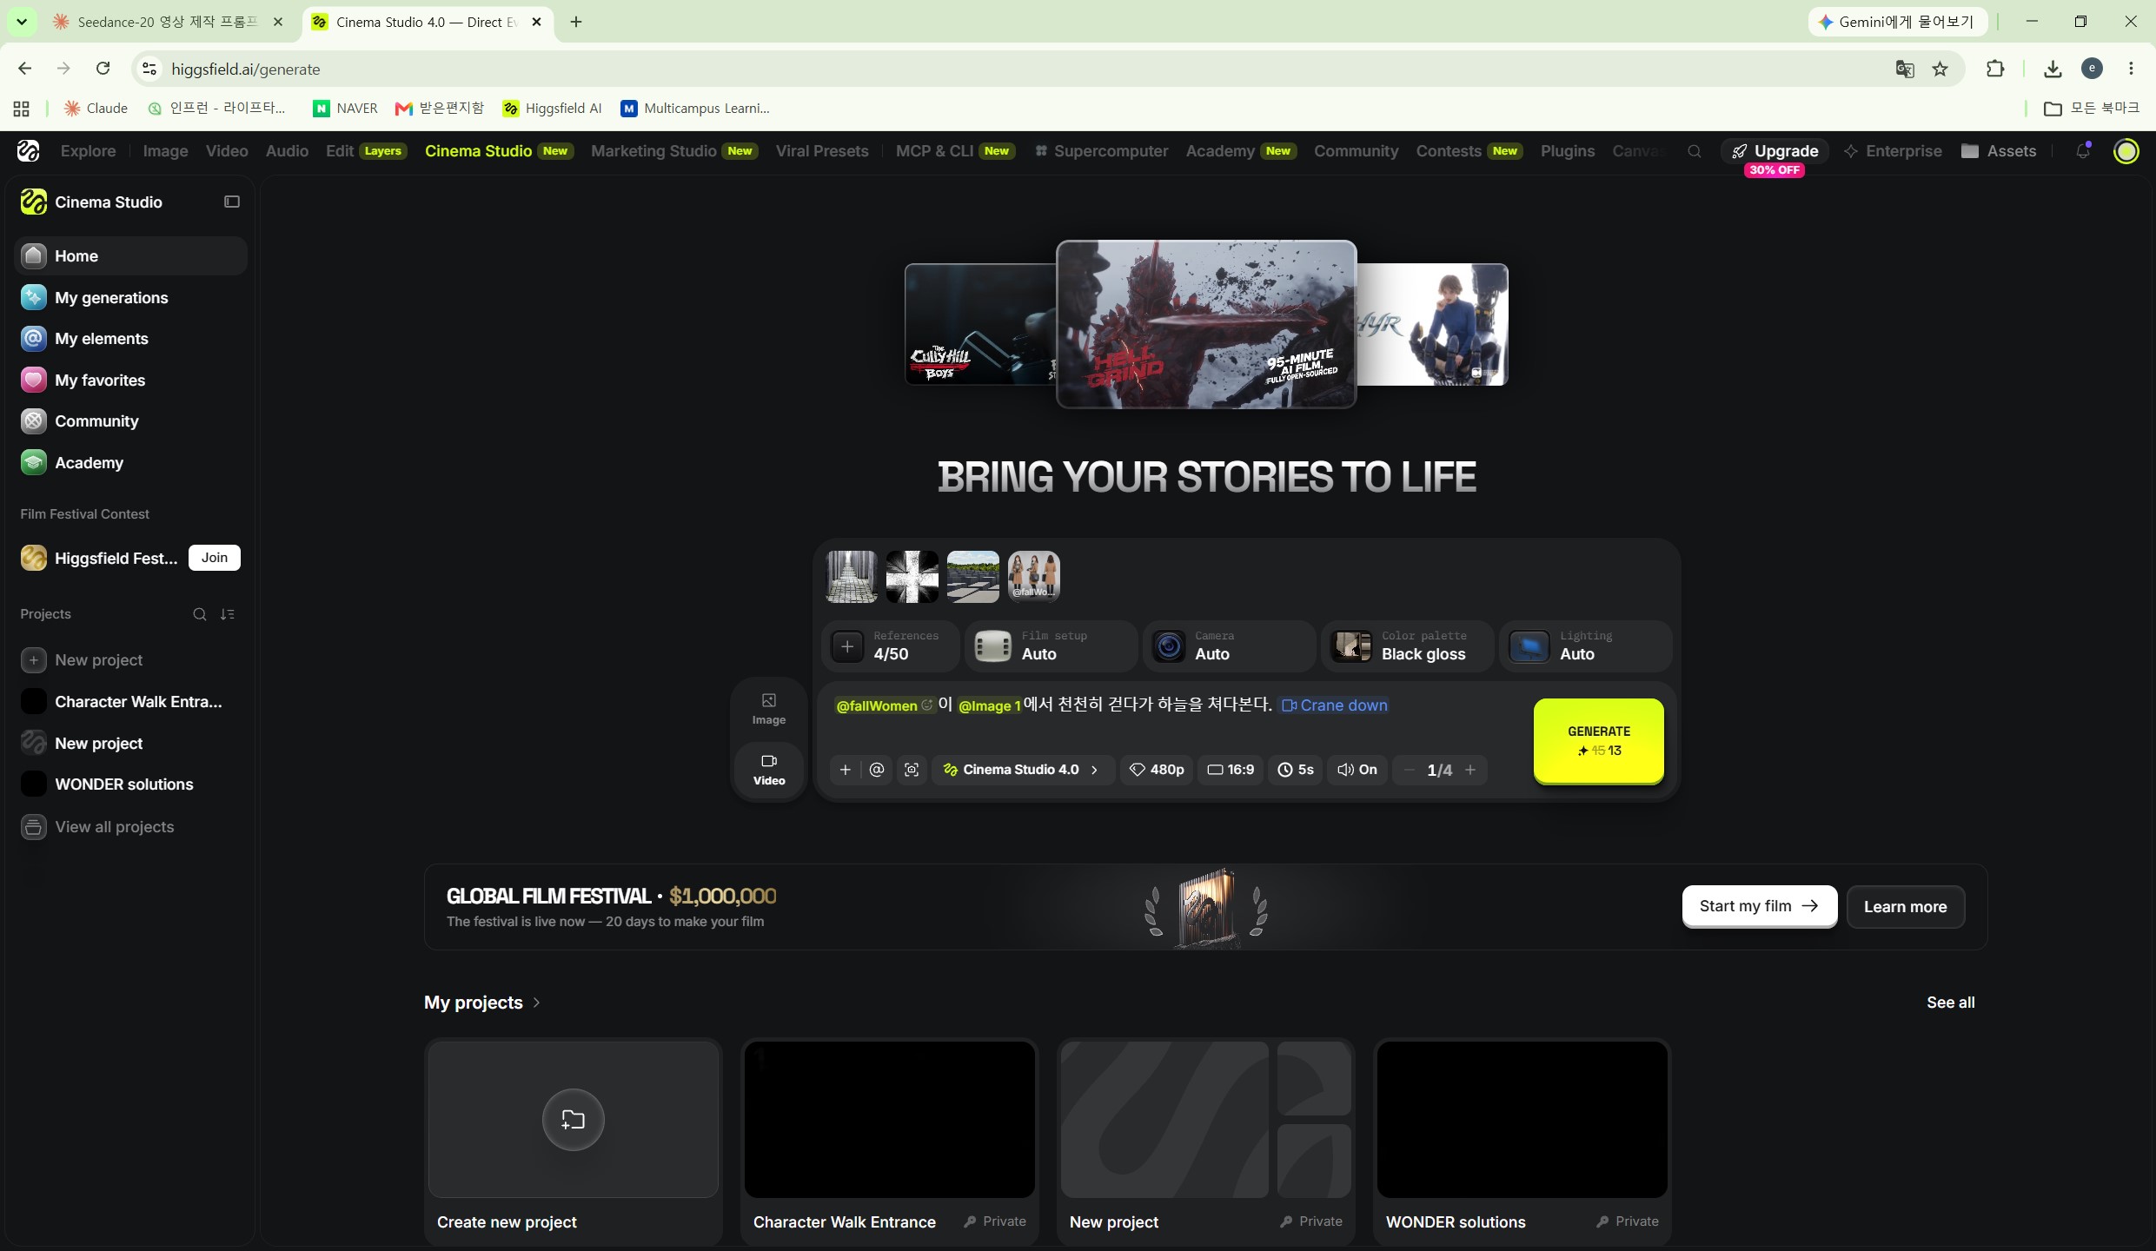Open WONDER solutions project in sidebar
The image size is (2156, 1251).
click(x=130, y=784)
